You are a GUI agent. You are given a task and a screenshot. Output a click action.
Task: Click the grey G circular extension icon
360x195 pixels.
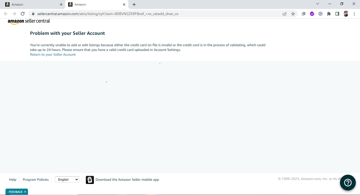320,14
